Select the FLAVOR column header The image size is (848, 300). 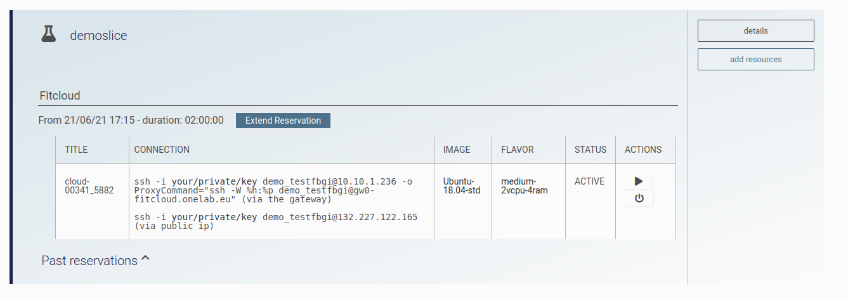point(518,150)
